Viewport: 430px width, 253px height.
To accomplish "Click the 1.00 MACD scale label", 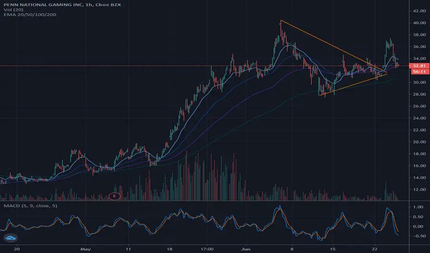I will 418,207.
